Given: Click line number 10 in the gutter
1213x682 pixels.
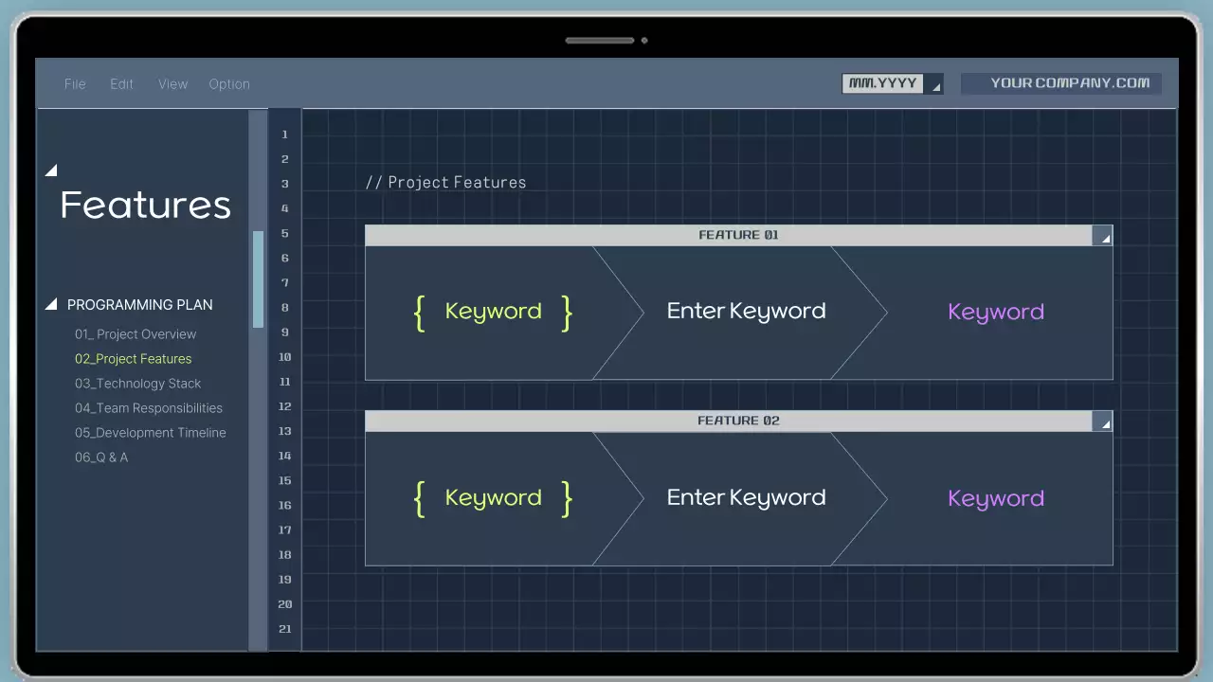Looking at the screenshot, I should click(284, 356).
